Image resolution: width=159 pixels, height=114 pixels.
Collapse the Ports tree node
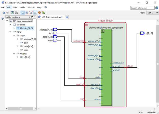(10, 32)
